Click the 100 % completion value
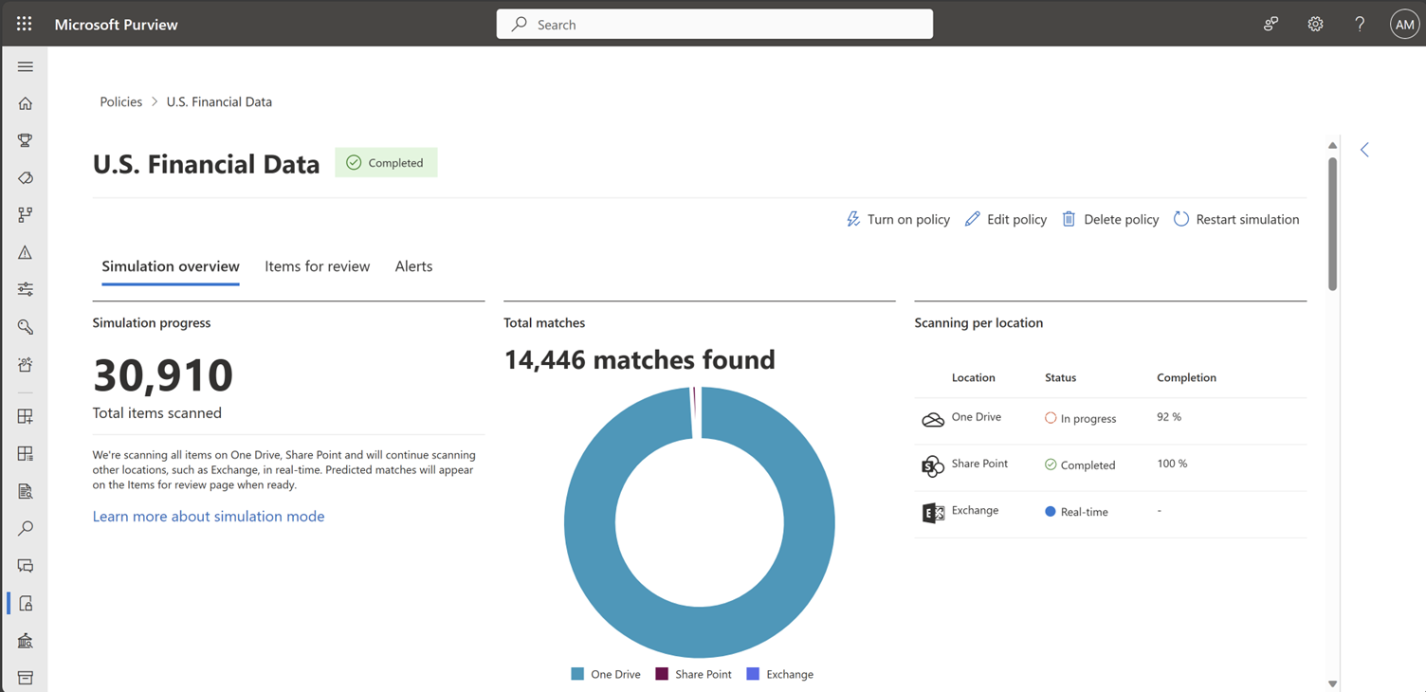Viewport: 1426px width, 692px height. point(1172,464)
